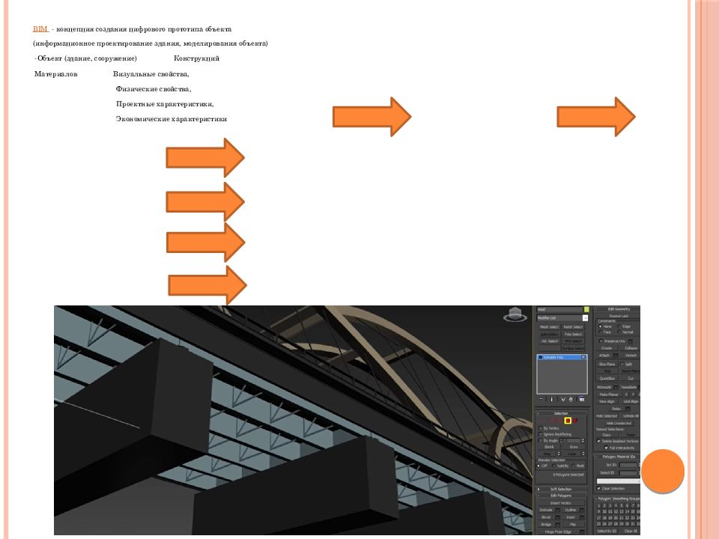Viewport: 719px width, 539px height.
Task: Collapse the Edit Polygons rollout
Action: (561, 496)
